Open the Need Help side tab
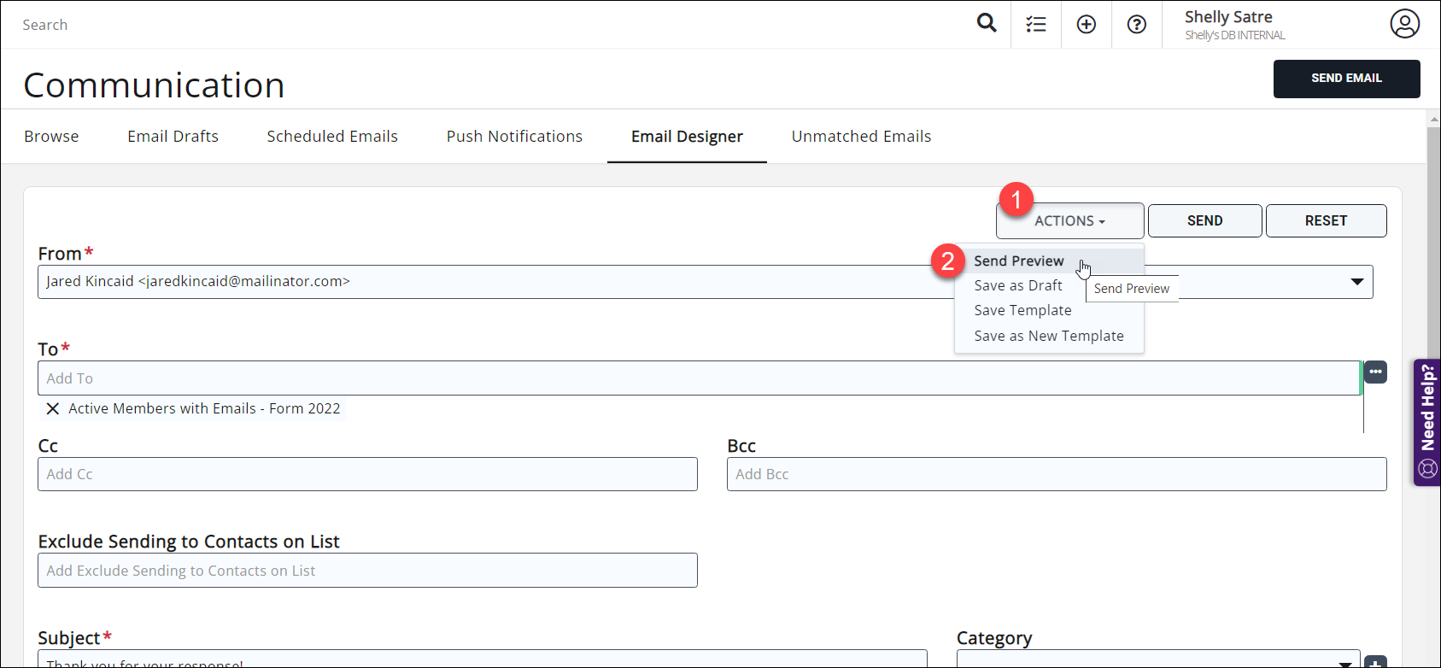The image size is (1441, 668). pyautogui.click(x=1427, y=423)
